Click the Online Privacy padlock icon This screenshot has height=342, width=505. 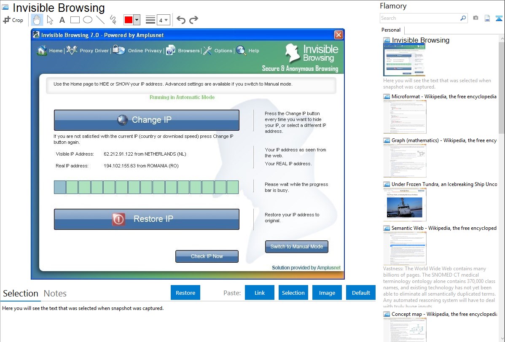point(119,50)
